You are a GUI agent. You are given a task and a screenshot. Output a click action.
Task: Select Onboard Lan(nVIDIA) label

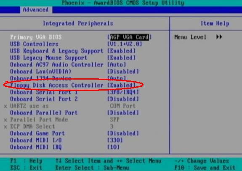point(40,72)
